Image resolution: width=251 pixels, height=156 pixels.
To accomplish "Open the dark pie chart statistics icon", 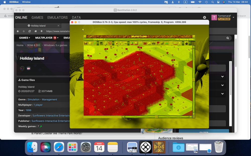I will (x=186, y=42).
